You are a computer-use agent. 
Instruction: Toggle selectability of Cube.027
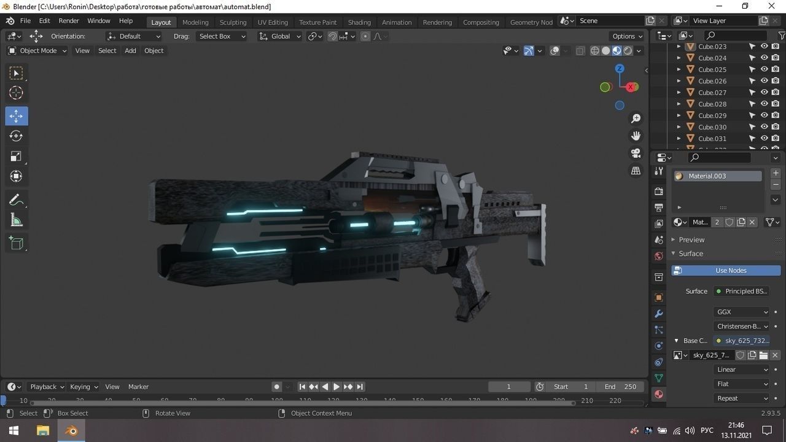pos(752,93)
